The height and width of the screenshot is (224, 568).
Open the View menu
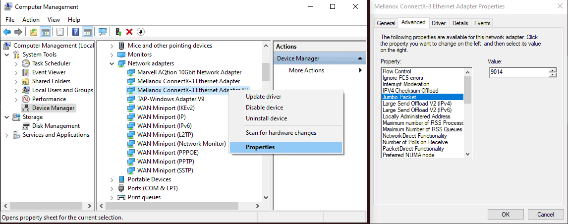pos(54,19)
